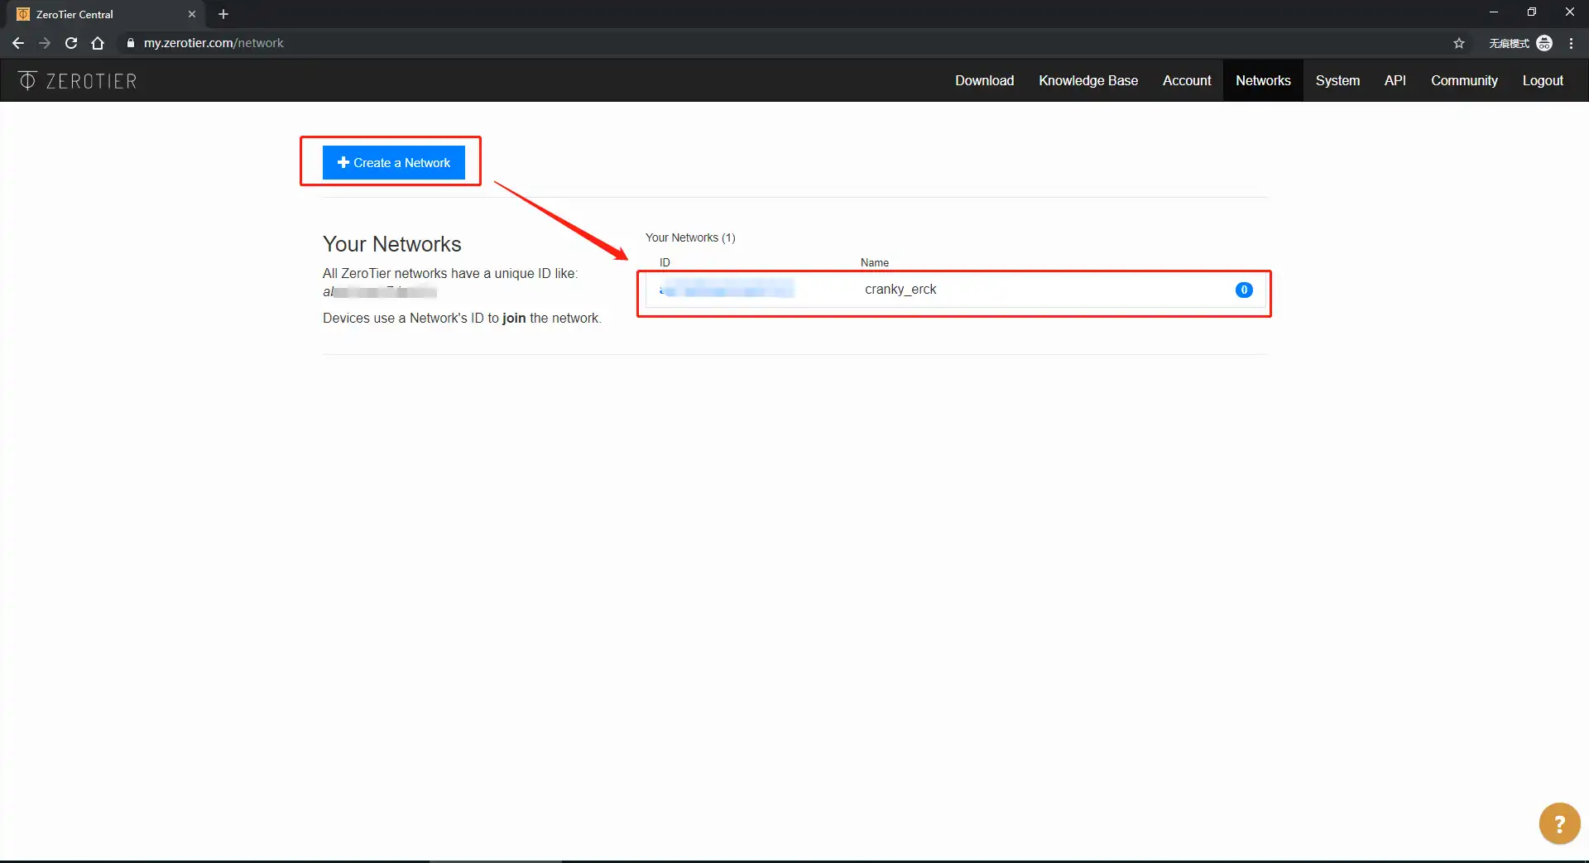Image resolution: width=1589 pixels, height=863 pixels.
Task: Click the blurred network ID
Action: coord(727,289)
